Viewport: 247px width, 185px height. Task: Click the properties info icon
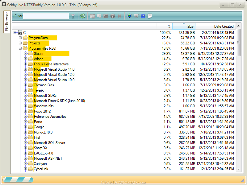pos(113,16)
